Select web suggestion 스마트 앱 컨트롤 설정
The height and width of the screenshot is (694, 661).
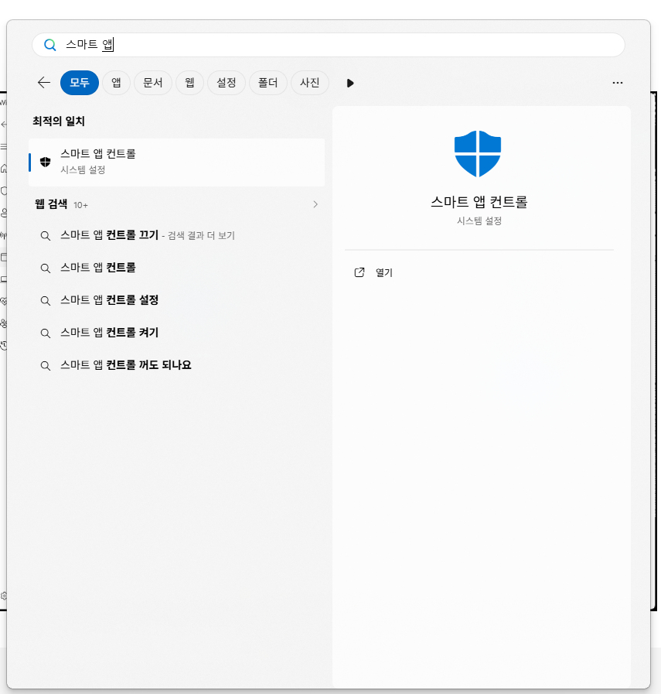[x=176, y=300]
